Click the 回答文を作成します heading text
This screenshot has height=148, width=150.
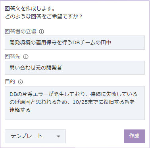30,9
